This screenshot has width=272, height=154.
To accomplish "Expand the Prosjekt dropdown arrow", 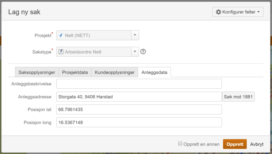I will (135, 35).
